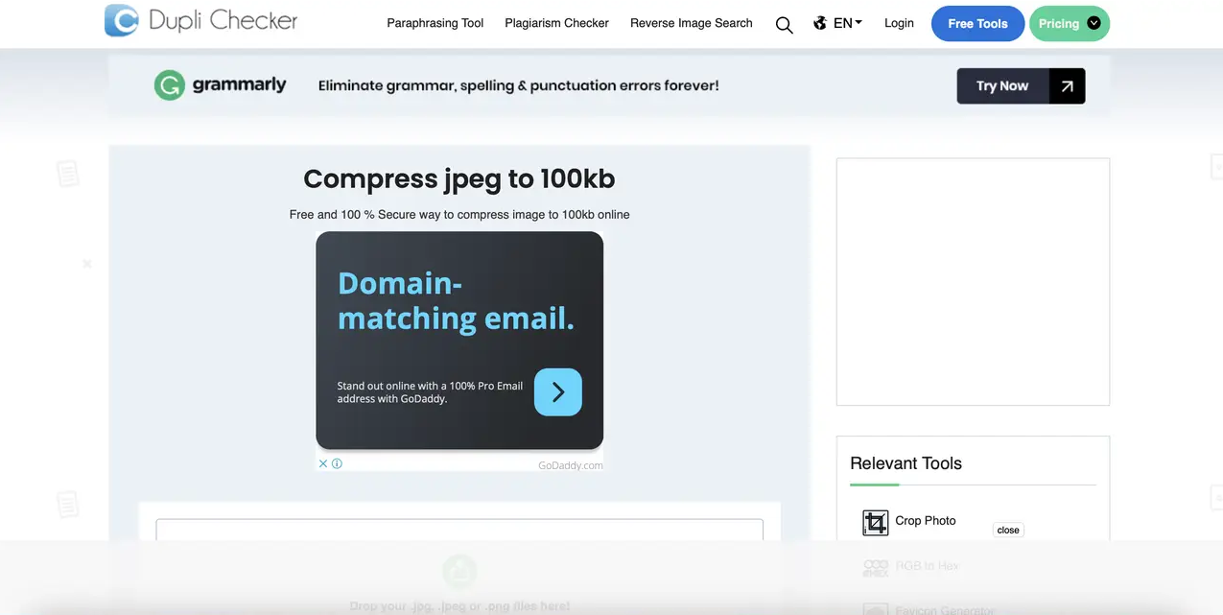Go to Plagiarism Checker

[x=556, y=23]
